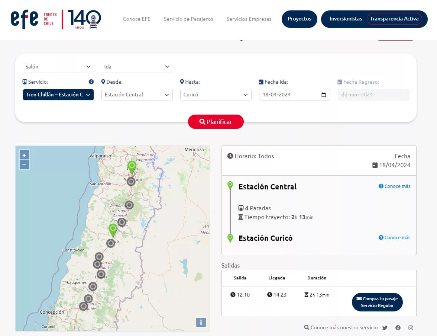
Task: Click the 14:23 arrival time
Action: click(x=277, y=295)
